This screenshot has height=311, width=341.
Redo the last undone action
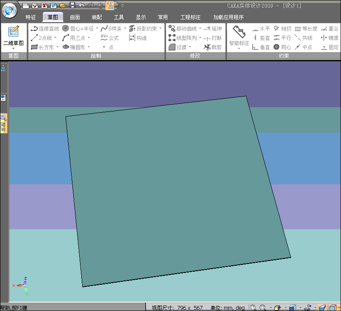coord(91,5)
